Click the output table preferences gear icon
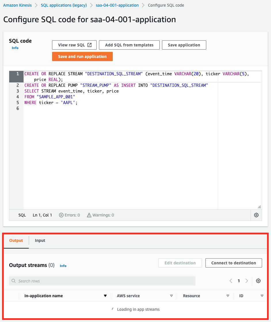271x322 pixels. click(x=258, y=280)
